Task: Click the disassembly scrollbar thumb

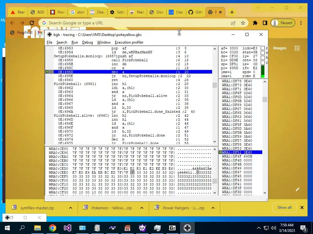Action: click(215, 85)
